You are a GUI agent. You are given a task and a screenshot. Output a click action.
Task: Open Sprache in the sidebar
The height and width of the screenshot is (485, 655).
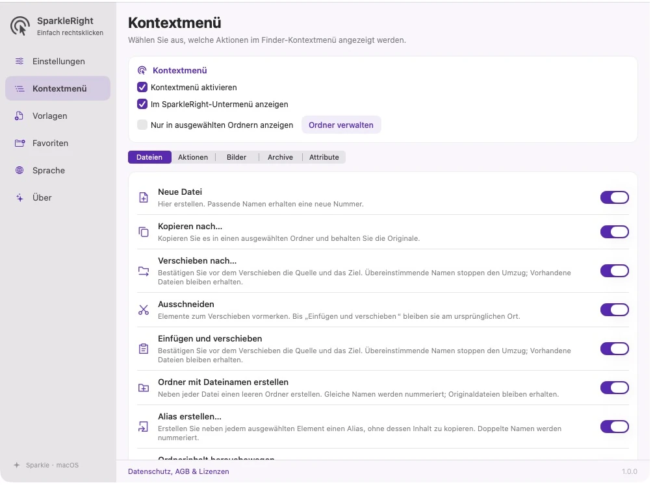[x=58, y=170]
